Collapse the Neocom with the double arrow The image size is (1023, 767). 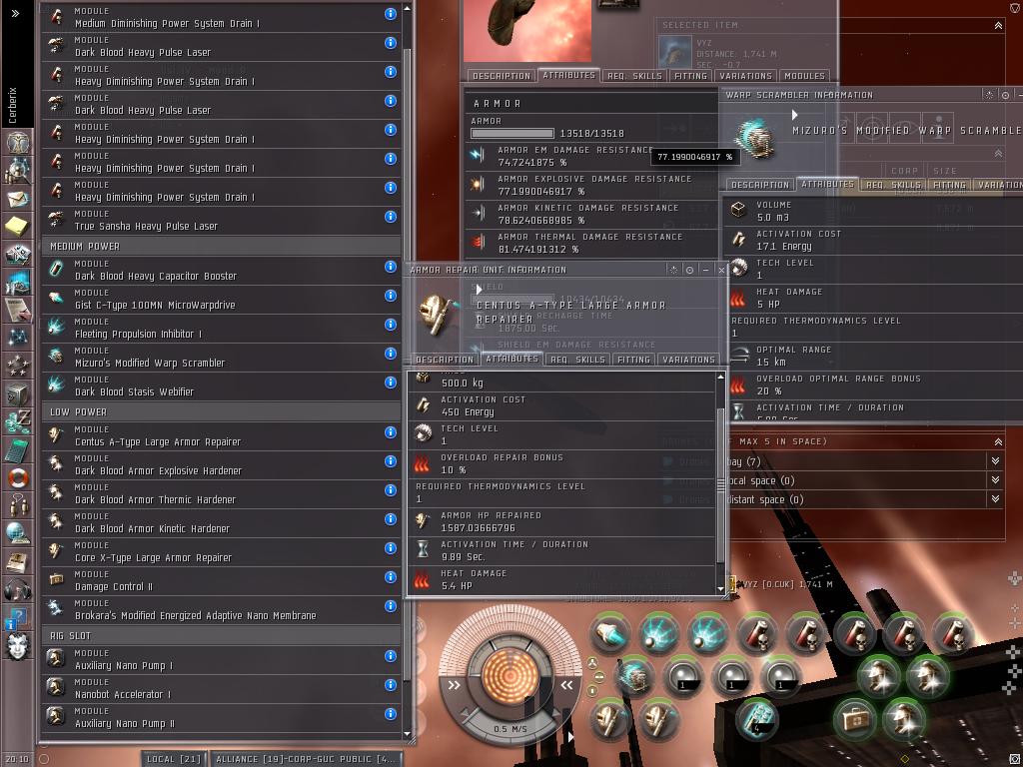(15, 13)
